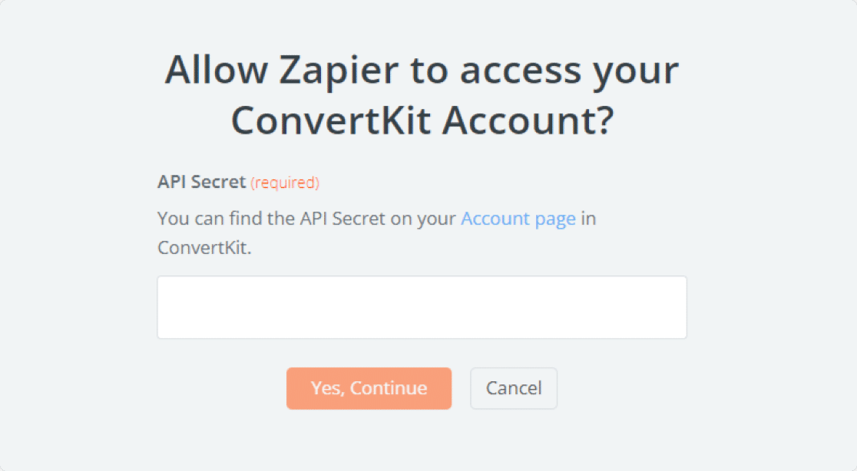Click the gray Cancel button
Image resolution: width=857 pixels, height=471 pixels.
click(x=514, y=388)
